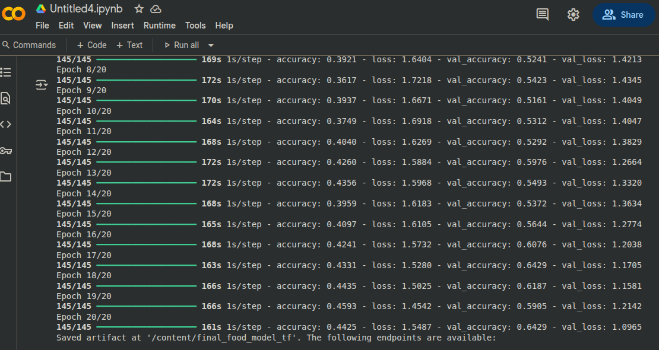Select the text 'Epoch 12/20'
This screenshot has height=350, width=659.
84,152
